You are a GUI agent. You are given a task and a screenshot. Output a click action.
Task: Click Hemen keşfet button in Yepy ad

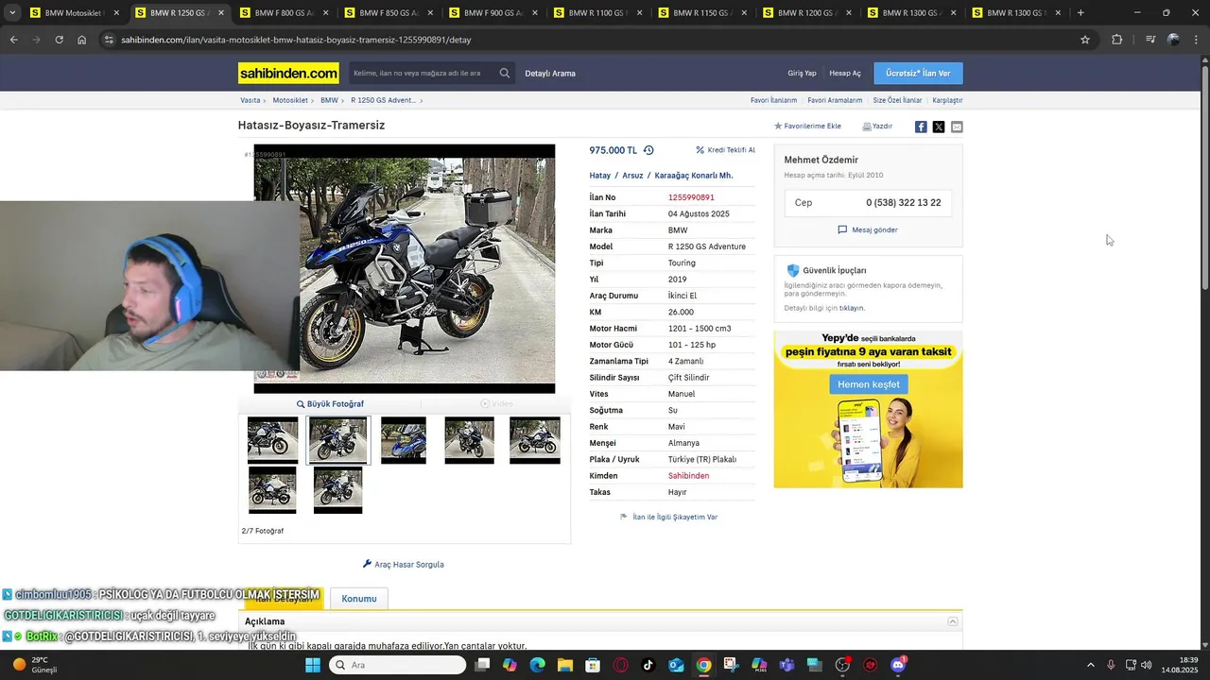[x=869, y=384]
